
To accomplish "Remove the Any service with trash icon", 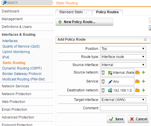I will point(103,81).
